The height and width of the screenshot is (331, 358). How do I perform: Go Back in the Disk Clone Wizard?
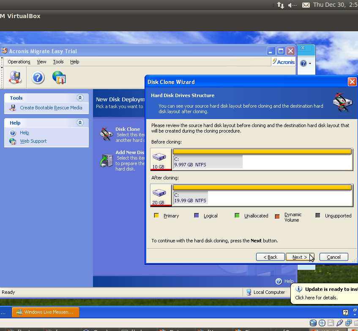[x=271, y=257]
